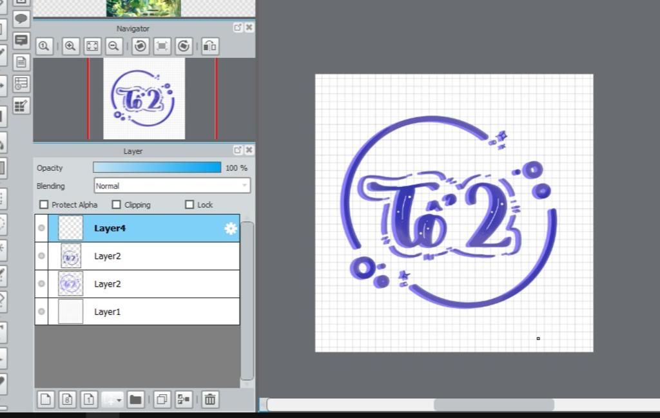Image resolution: width=660 pixels, height=418 pixels.
Task: Fit canvas to window in Navigator
Action: [92, 46]
